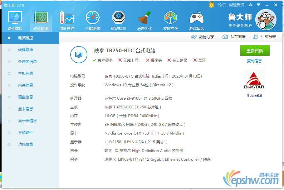Image resolution: width=284 pixels, height=190 pixels.
Task: Open 问题反馈 feedback link
Action: 237,5
